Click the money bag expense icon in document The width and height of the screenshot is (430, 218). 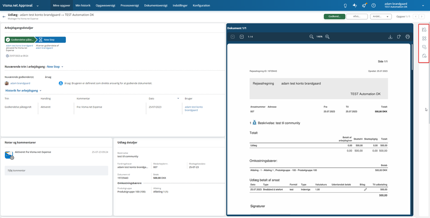pos(254,123)
